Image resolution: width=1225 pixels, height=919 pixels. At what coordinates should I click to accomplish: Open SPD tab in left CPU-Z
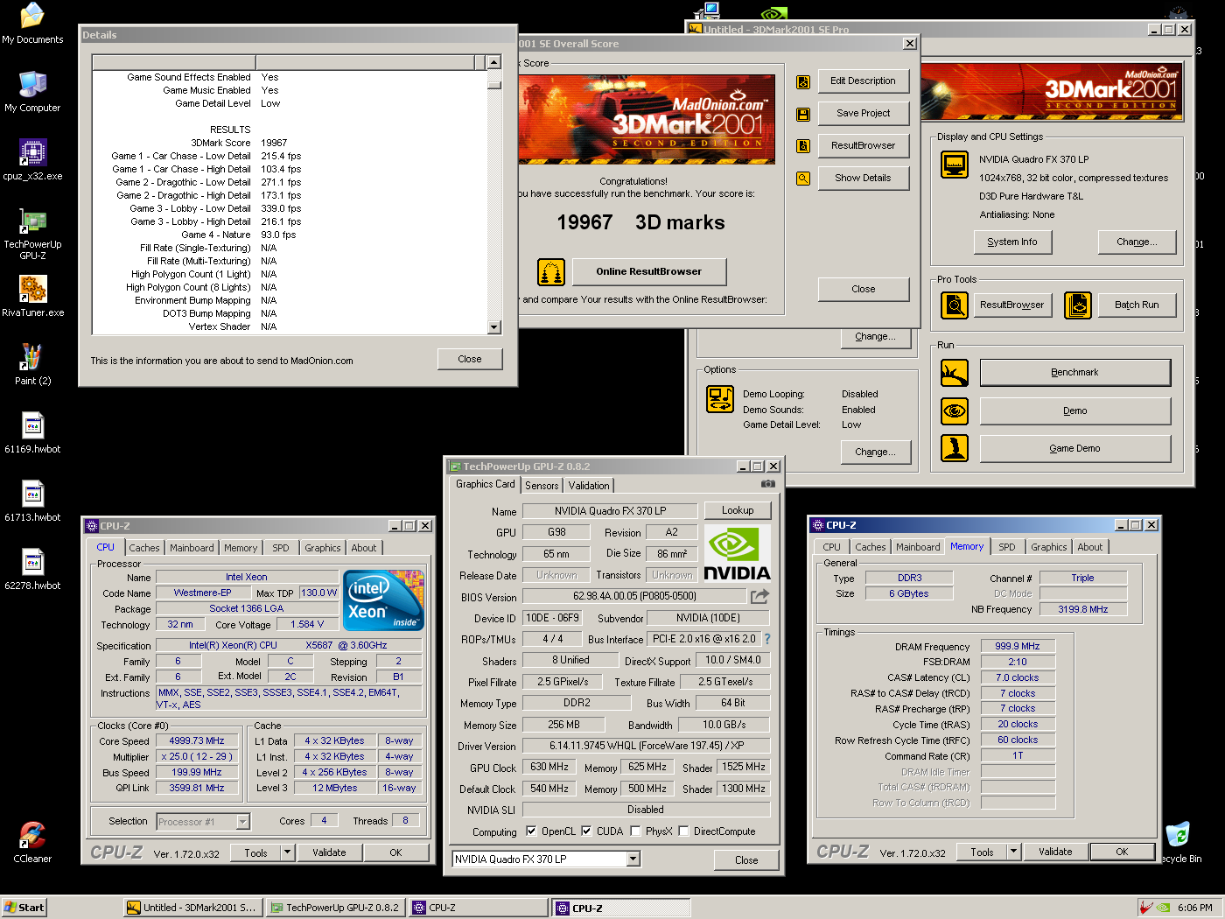click(x=280, y=548)
